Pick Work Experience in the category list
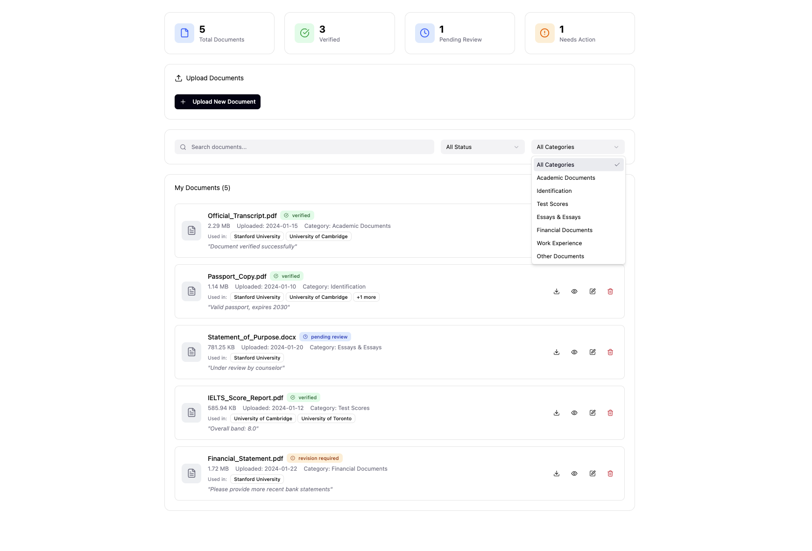 (x=559, y=243)
